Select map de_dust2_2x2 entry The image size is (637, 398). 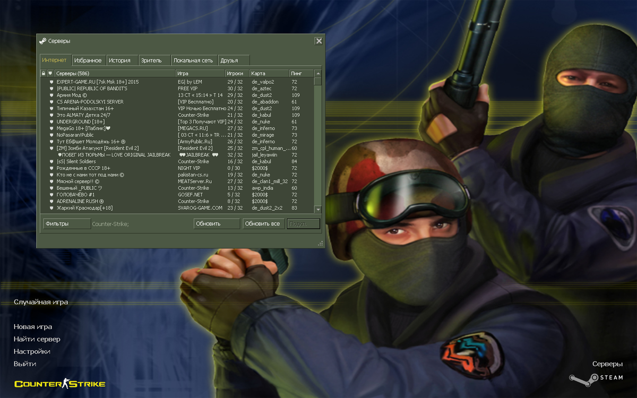click(x=266, y=208)
